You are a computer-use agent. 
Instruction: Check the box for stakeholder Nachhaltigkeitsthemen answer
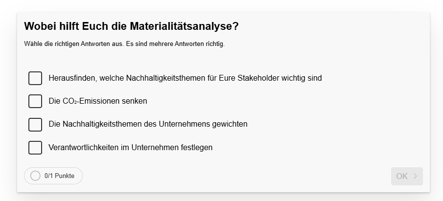(35, 78)
